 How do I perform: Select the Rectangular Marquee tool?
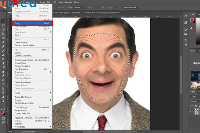(3, 20)
